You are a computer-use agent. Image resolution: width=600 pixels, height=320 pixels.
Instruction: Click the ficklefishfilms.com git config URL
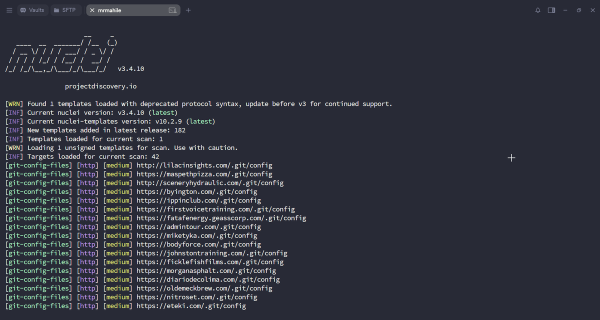pos(210,262)
